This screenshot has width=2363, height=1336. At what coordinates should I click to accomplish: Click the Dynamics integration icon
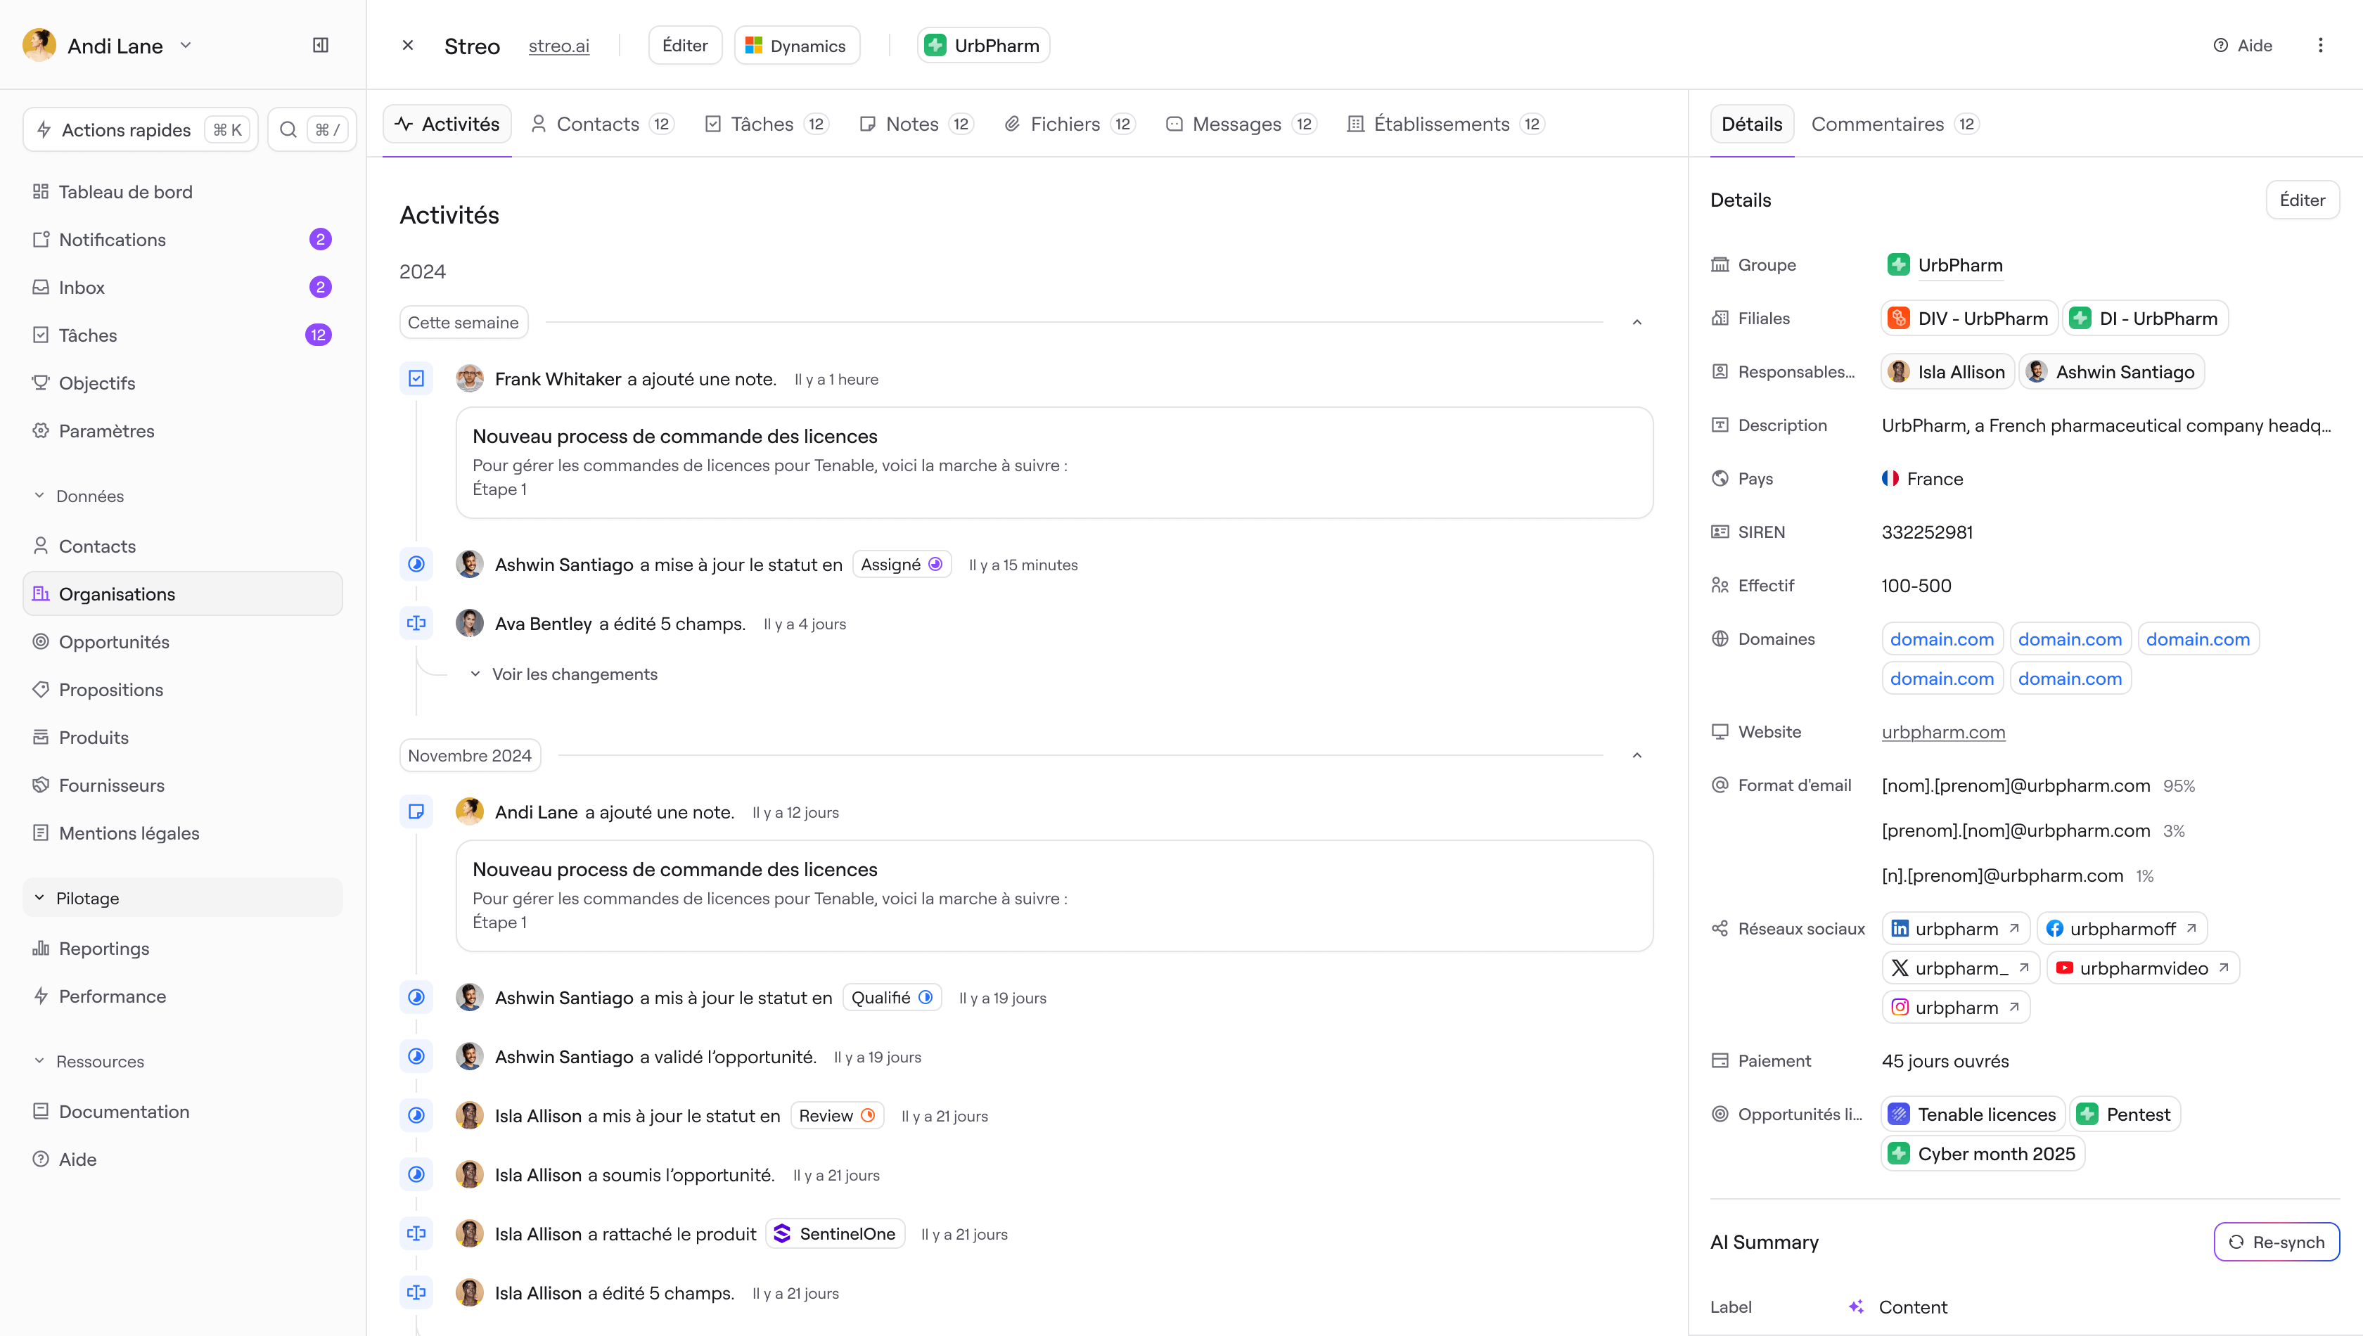(755, 44)
